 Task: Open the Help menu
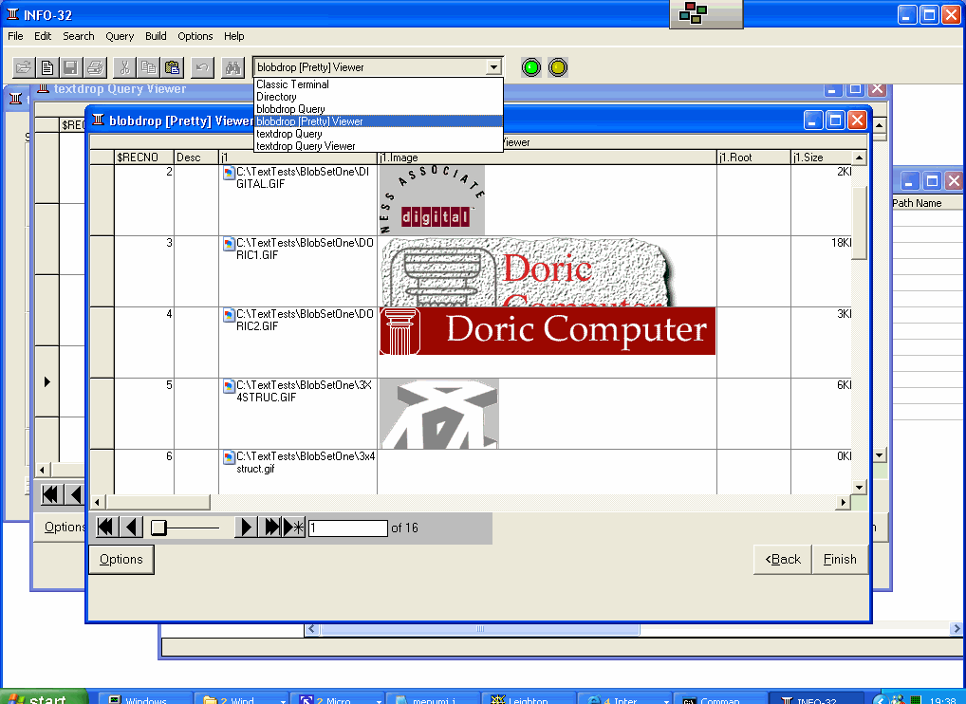pyautogui.click(x=234, y=36)
